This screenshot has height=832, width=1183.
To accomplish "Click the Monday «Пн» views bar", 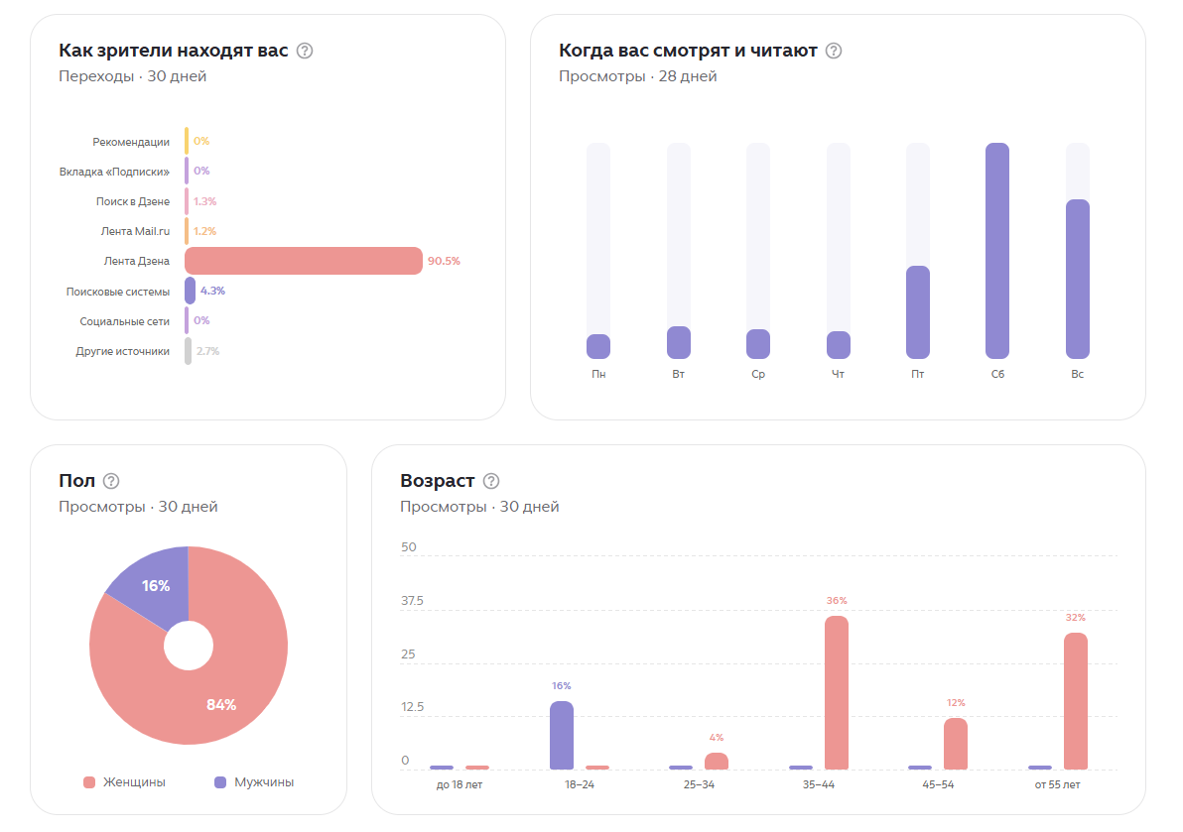I will click(x=598, y=347).
